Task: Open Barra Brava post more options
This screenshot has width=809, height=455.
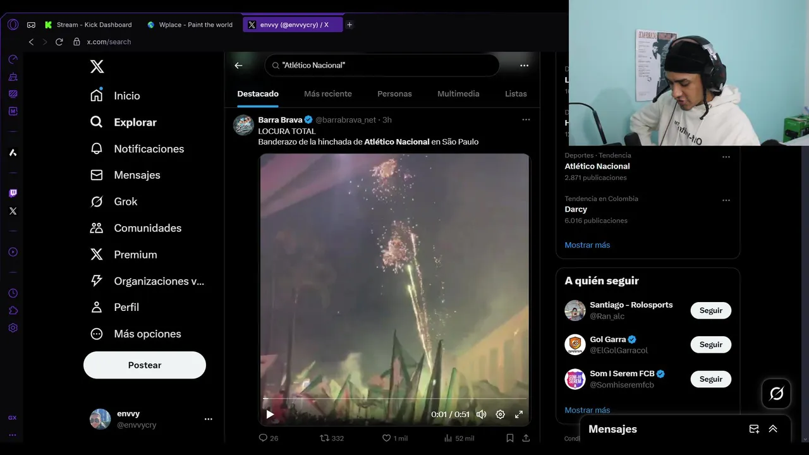Action: (x=526, y=119)
